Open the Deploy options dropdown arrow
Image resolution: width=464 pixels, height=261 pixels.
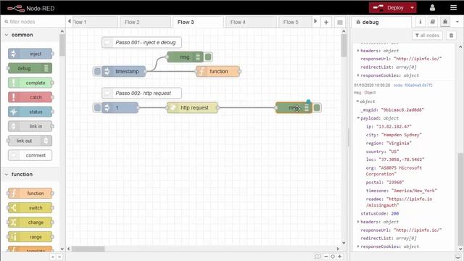pyautogui.click(x=413, y=8)
